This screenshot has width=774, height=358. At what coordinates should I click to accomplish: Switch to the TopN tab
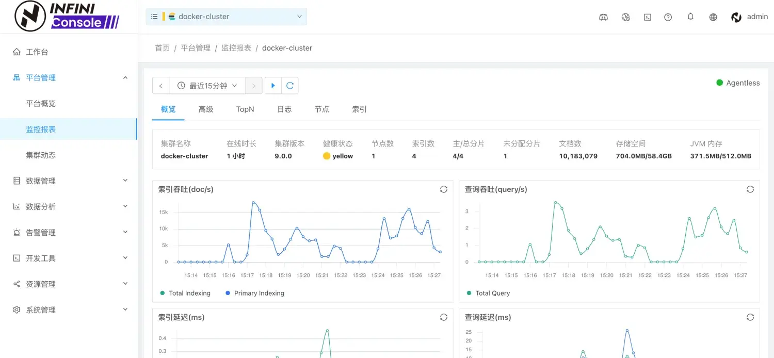[245, 109]
